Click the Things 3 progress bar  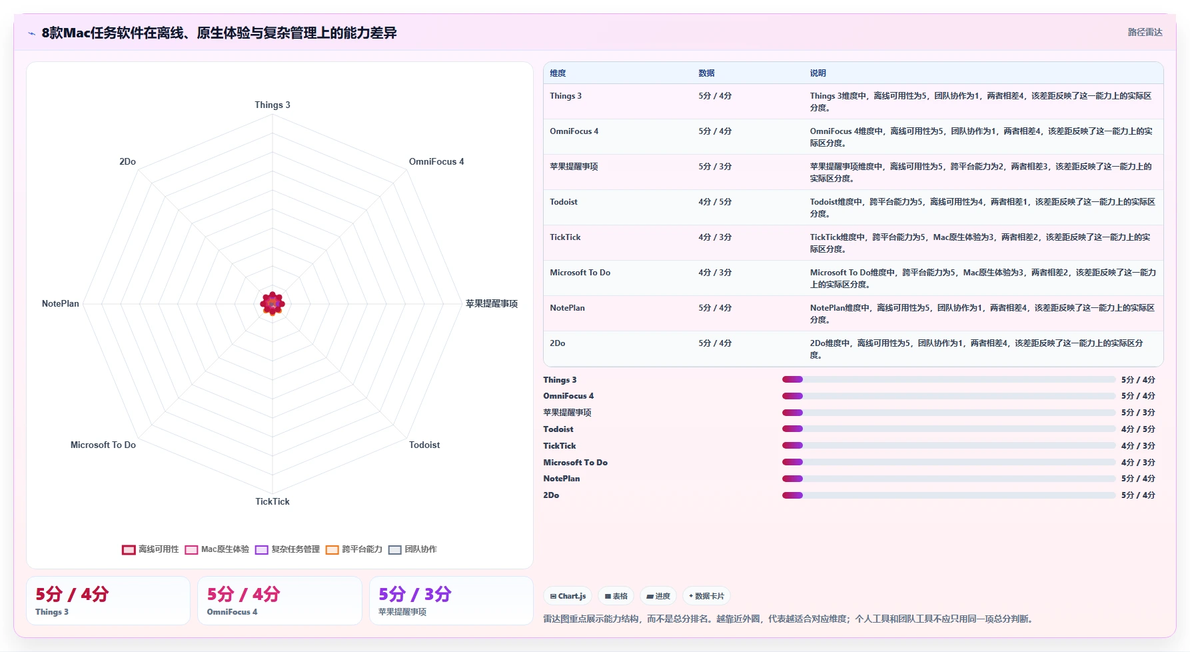pyautogui.click(x=949, y=379)
